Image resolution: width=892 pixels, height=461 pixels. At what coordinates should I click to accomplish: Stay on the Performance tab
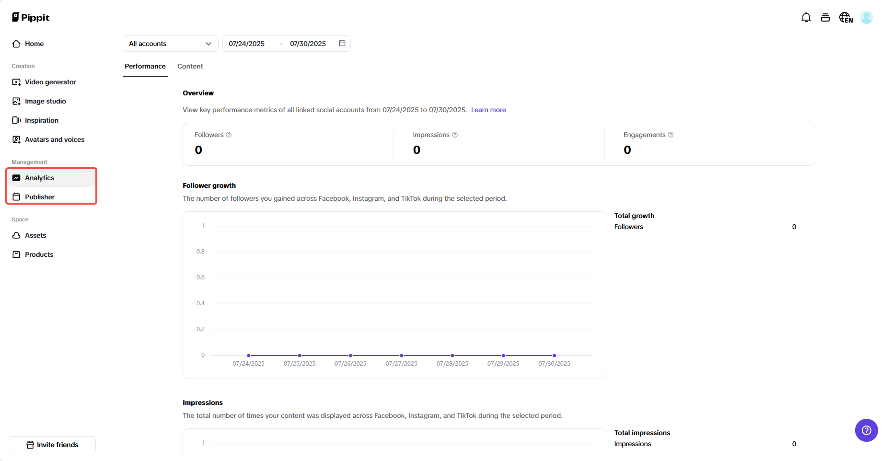coord(145,66)
